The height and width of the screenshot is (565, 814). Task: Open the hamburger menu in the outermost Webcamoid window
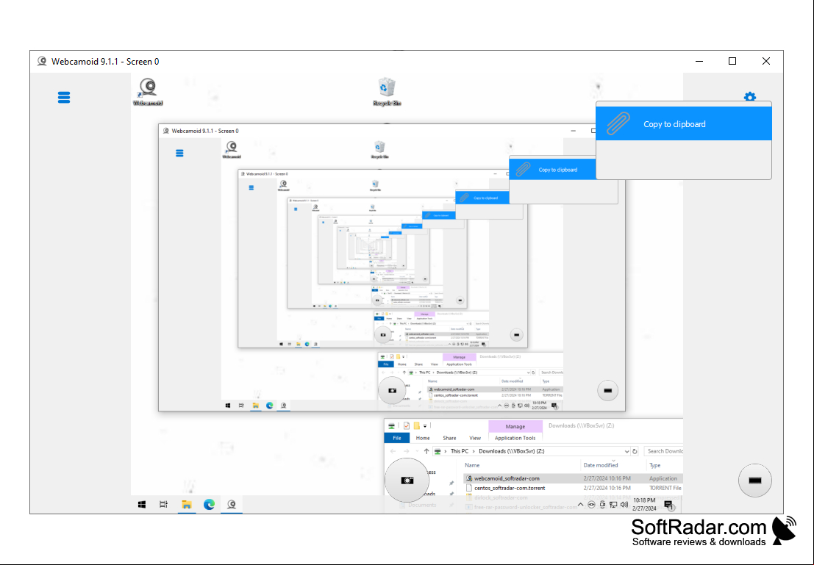[64, 98]
